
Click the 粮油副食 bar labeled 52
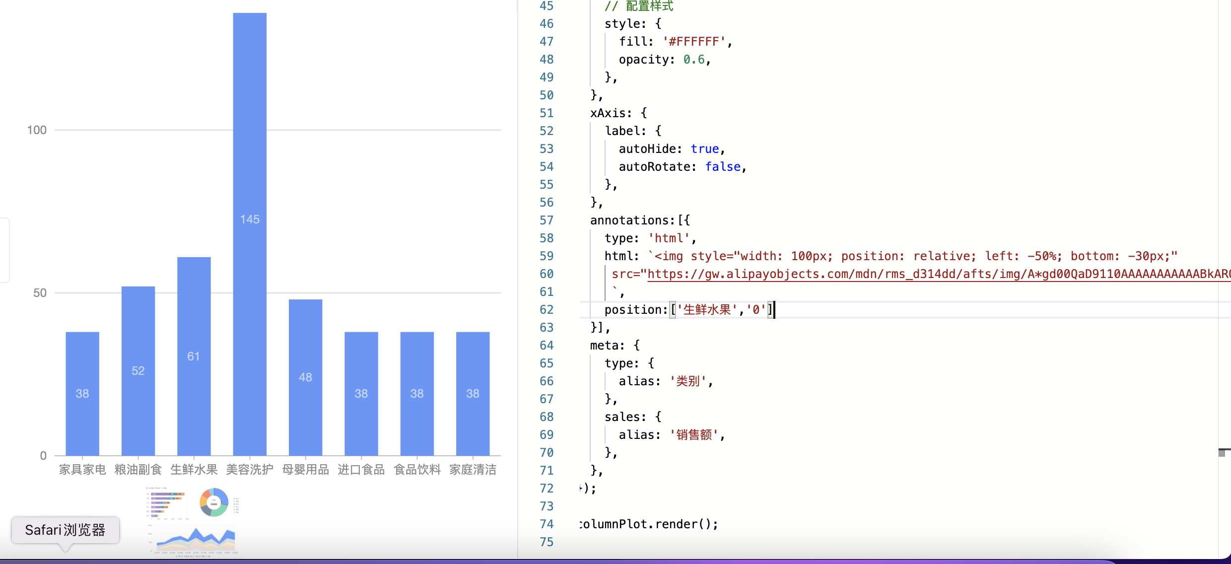point(138,370)
